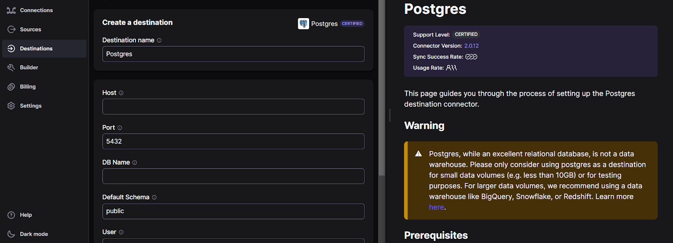The height and width of the screenshot is (243, 673).
Task: Click the Destinations arrow icon
Action: click(11, 48)
